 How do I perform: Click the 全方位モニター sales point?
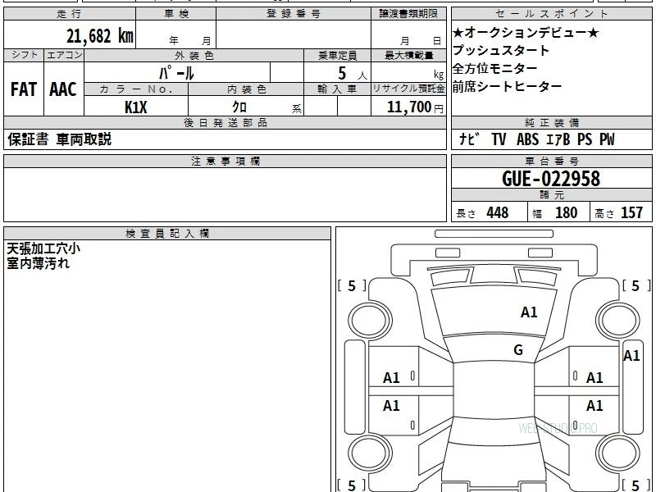point(495,68)
